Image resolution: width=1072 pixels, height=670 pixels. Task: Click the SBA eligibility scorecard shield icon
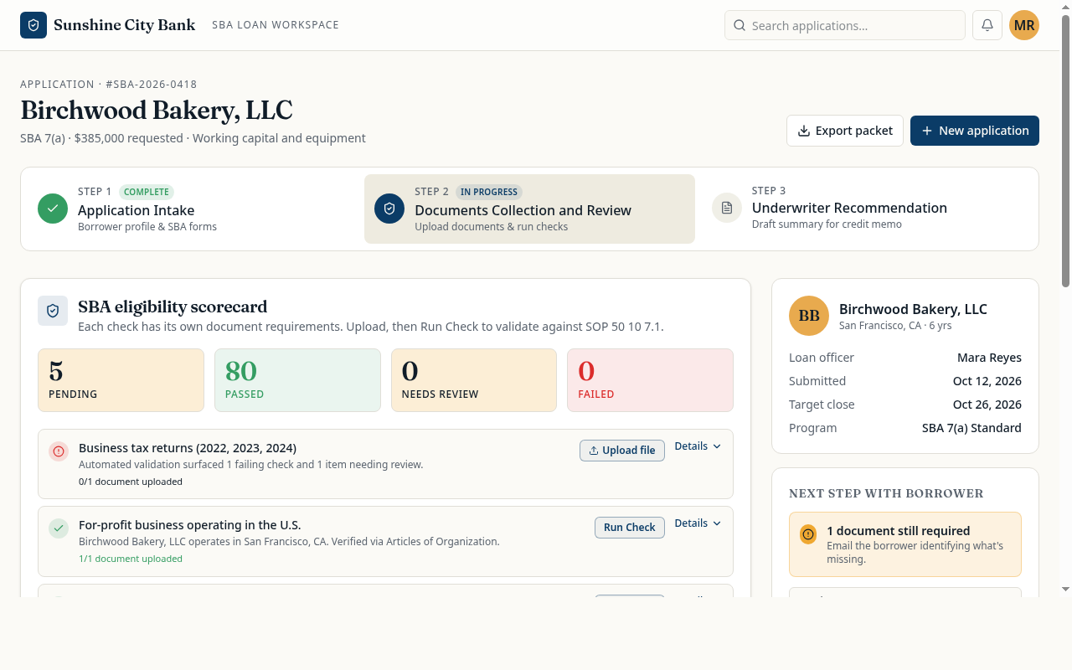tap(53, 311)
